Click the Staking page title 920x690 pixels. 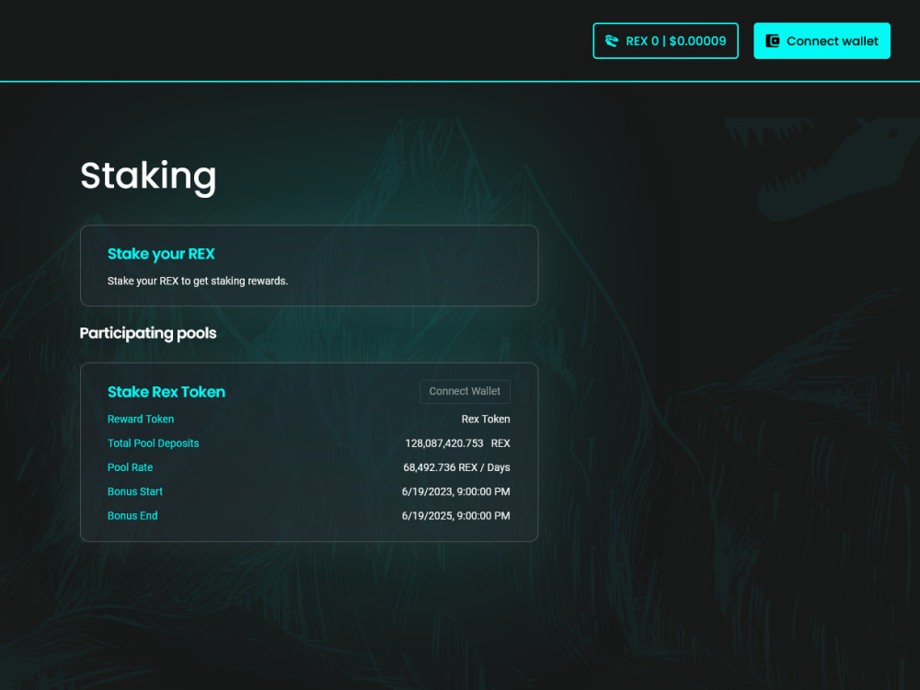click(x=148, y=176)
